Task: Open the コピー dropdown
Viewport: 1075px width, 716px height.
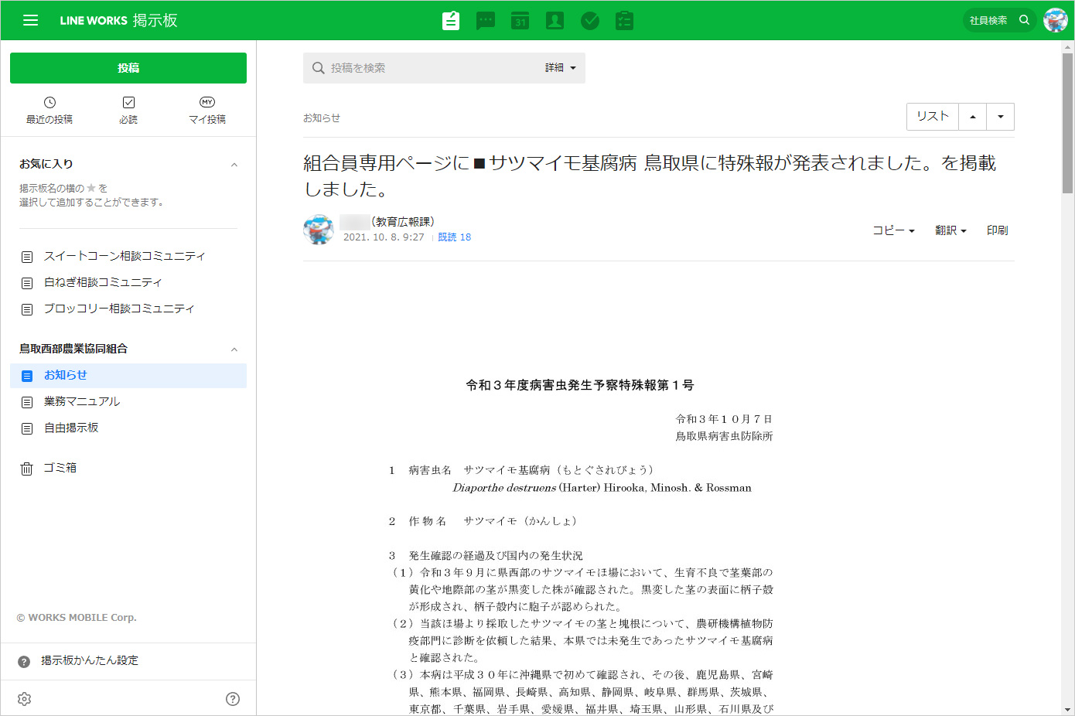Action: coord(893,230)
